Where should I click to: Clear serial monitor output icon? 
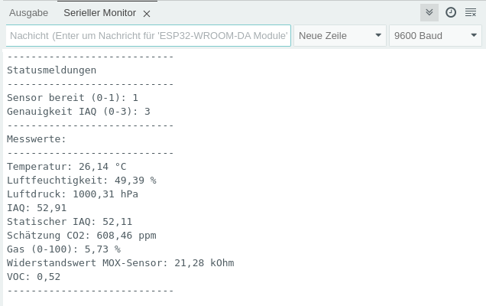[x=471, y=12]
